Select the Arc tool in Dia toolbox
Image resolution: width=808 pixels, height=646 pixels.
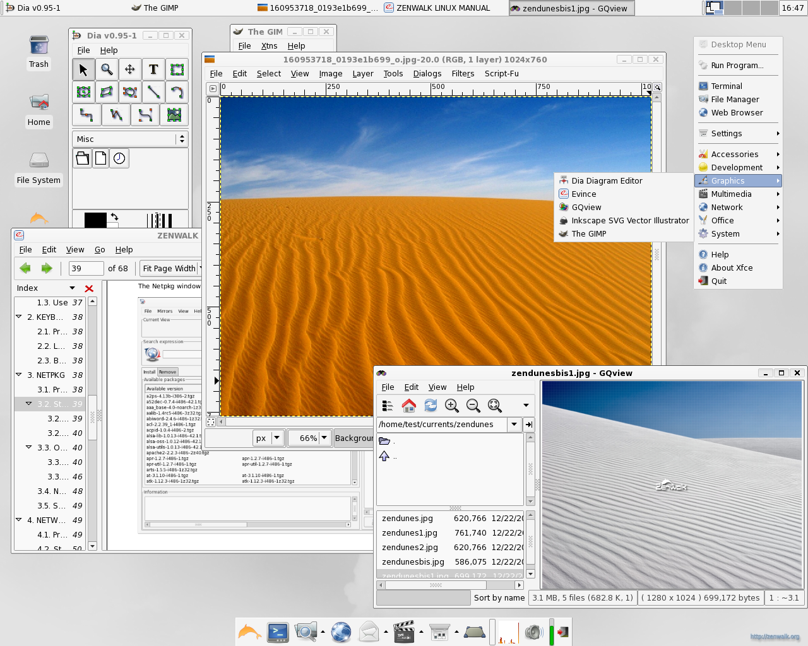coord(176,92)
